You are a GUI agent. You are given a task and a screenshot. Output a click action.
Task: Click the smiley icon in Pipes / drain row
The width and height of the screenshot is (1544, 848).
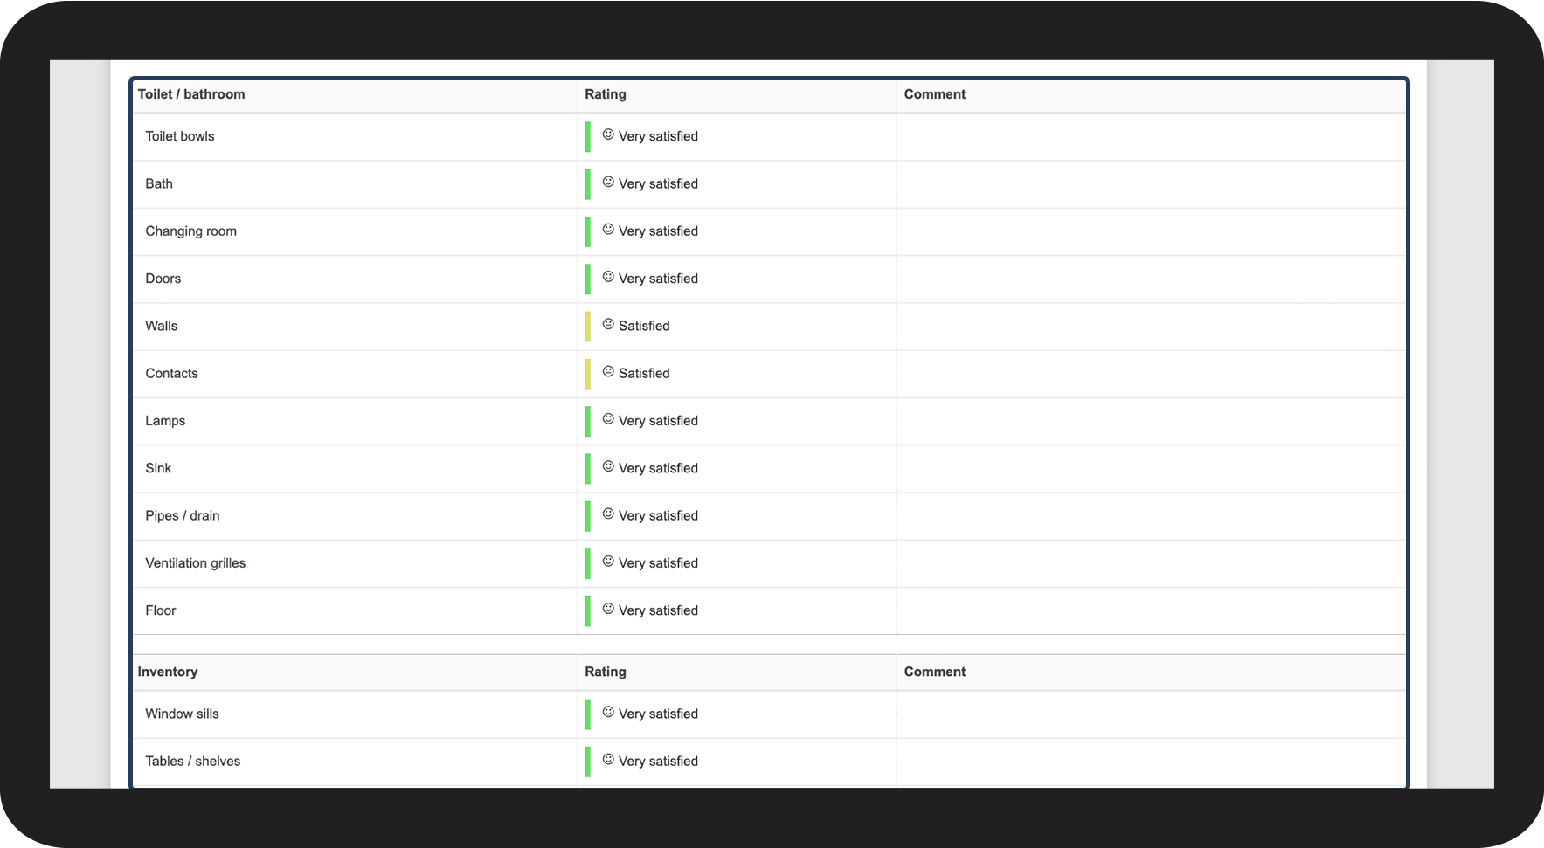(608, 514)
